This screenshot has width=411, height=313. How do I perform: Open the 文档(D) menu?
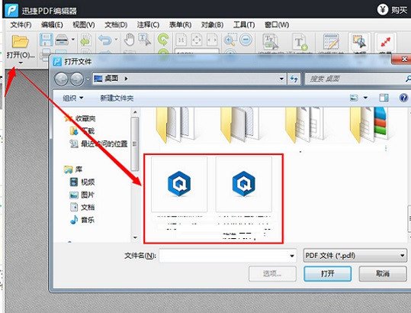click(x=116, y=25)
